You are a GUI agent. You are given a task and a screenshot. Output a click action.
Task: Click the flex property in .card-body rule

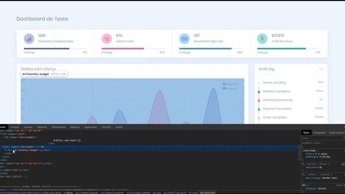coord(317,154)
